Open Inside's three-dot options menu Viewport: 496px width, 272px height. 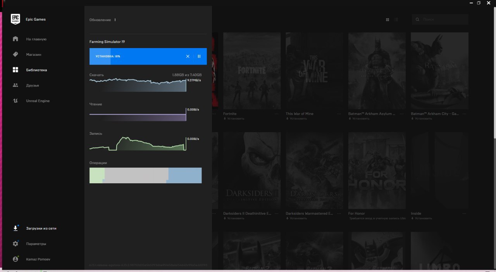(x=464, y=213)
